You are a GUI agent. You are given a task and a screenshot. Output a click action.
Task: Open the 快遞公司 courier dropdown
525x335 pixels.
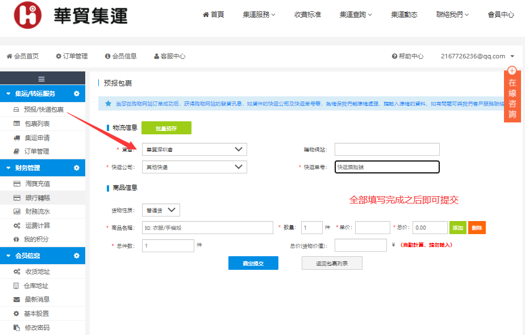[x=194, y=167]
